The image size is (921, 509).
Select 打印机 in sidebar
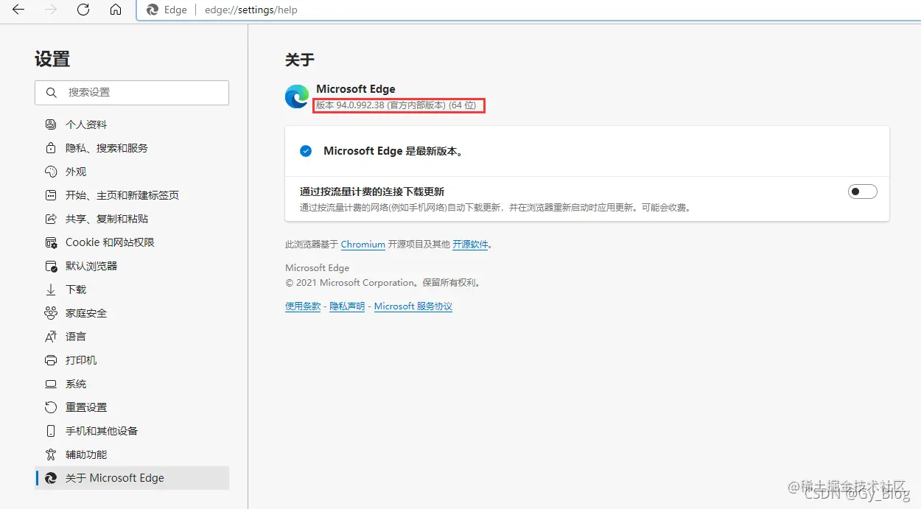(132, 360)
